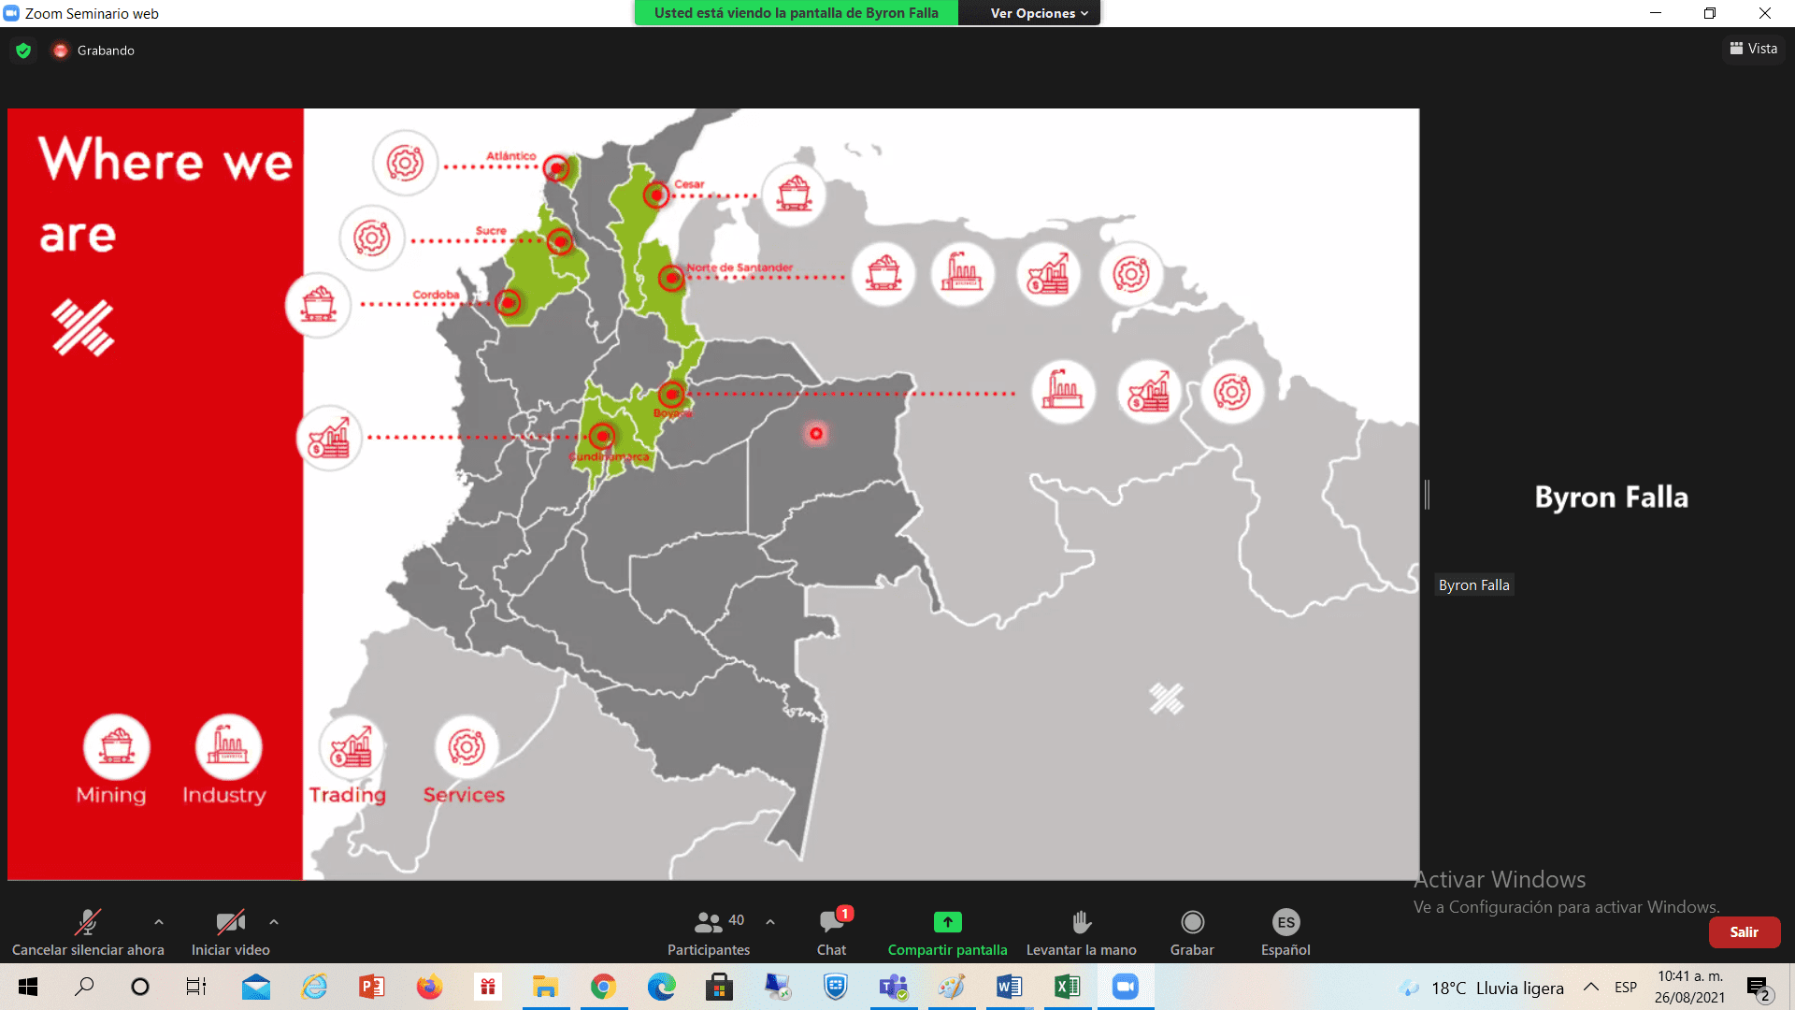This screenshot has width=1795, height=1010.
Task: Click Cesar mining cart icon
Action: click(x=794, y=194)
